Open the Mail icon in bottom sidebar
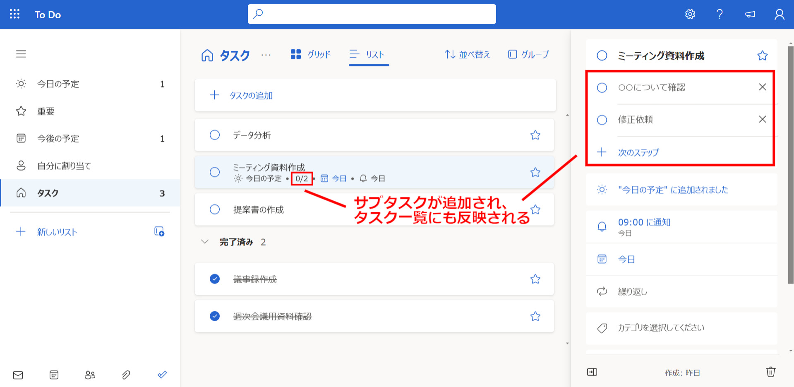The height and width of the screenshot is (387, 794). point(18,375)
